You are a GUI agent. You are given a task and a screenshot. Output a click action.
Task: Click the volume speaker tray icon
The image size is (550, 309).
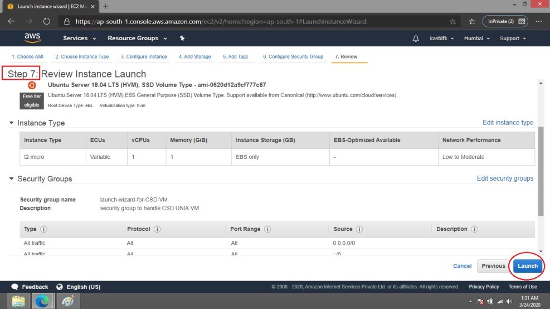point(509,301)
